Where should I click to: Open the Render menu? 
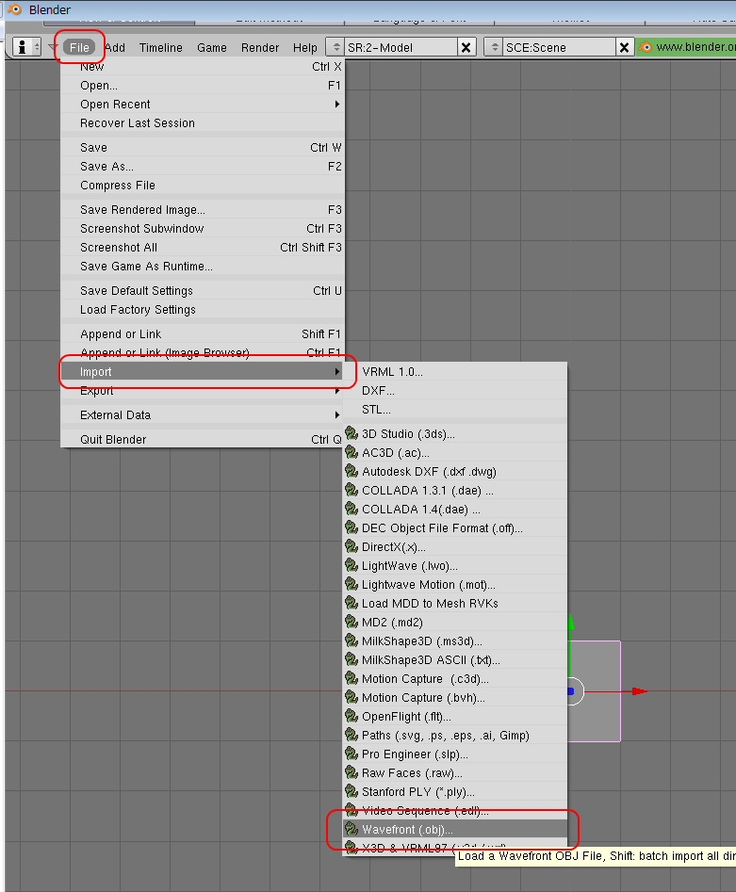[259, 48]
